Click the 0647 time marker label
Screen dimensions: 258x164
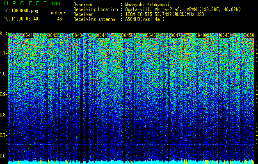(x=176, y=35)
